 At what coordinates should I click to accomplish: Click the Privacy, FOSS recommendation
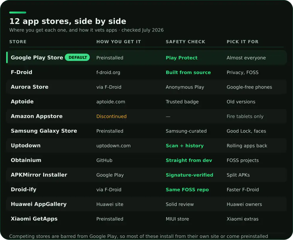point(243,72)
